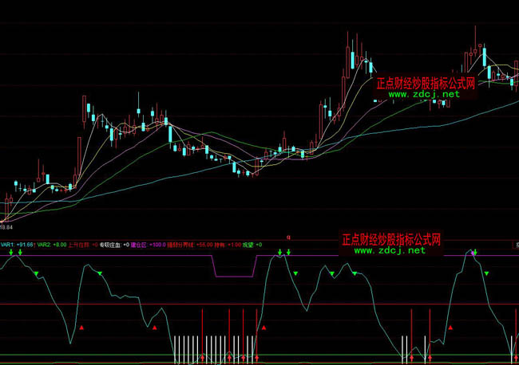Select the VAR2 indicator label
The width and height of the screenshot is (519, 365).
tap(44, 245)
